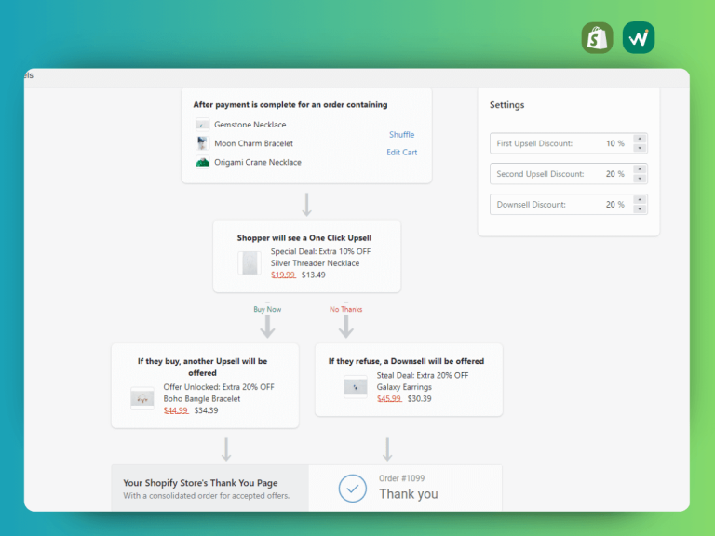Select the Boho Bangle Bracelet name

pyautogui.click(x=201, y=399)
